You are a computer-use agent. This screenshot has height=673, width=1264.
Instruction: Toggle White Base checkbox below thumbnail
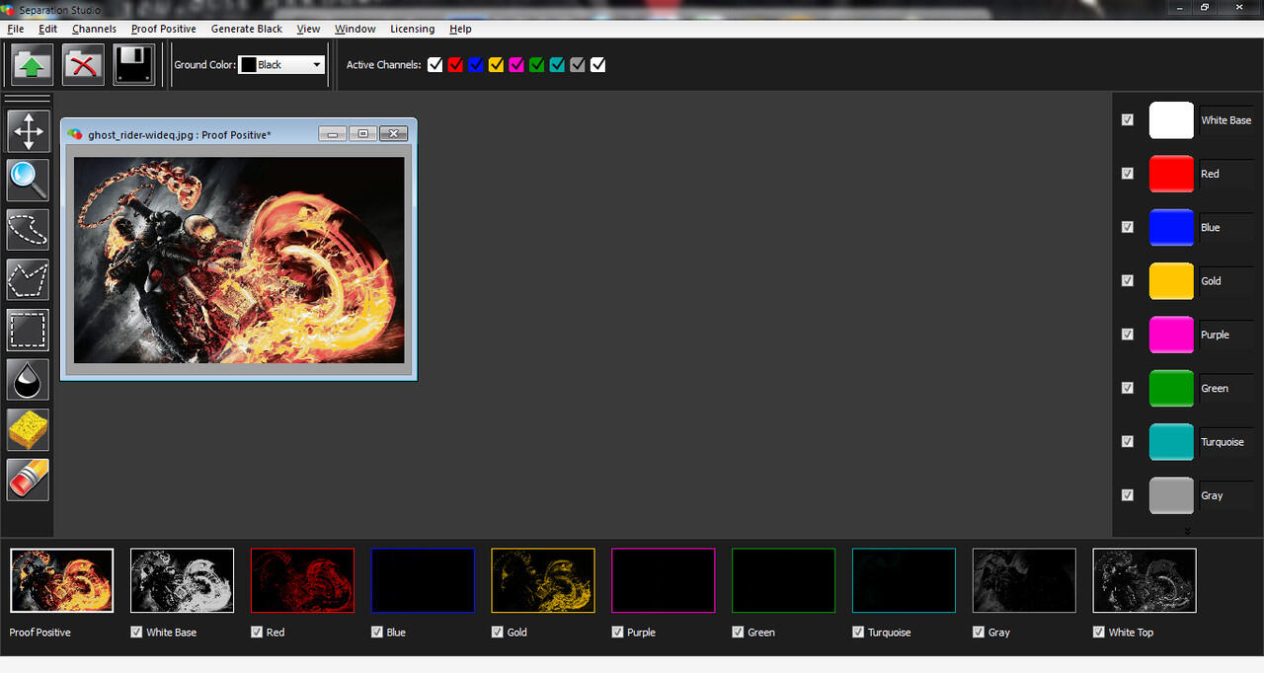pos(136,632)
